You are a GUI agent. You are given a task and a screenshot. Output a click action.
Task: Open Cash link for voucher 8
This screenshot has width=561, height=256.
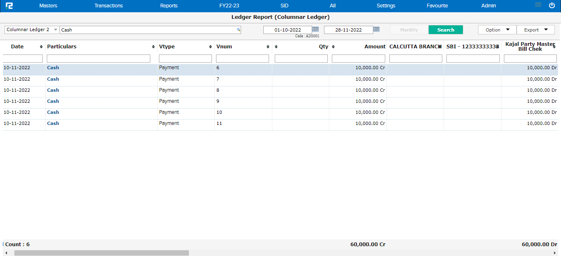pos(53,90)
